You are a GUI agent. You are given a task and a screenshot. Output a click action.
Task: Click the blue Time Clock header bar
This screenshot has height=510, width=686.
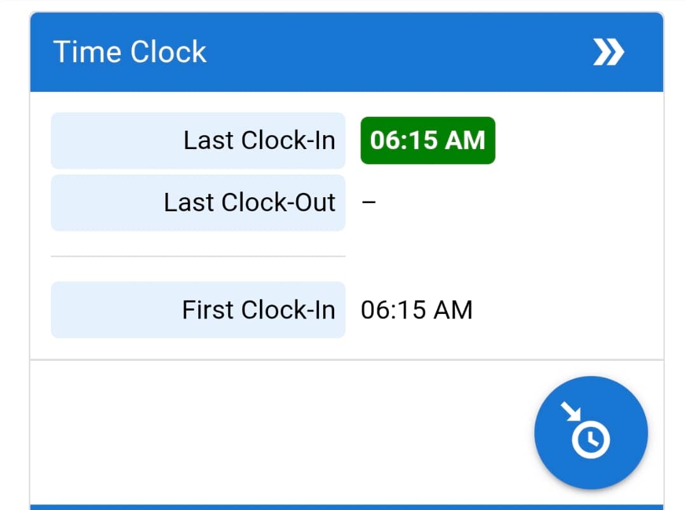pos(381,53)
